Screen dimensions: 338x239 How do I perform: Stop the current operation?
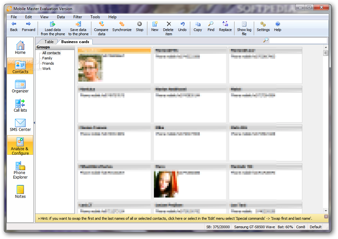click(x=140, y=27)
